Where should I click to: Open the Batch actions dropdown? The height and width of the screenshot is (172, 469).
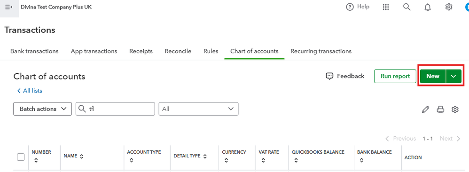click(42, 109)
